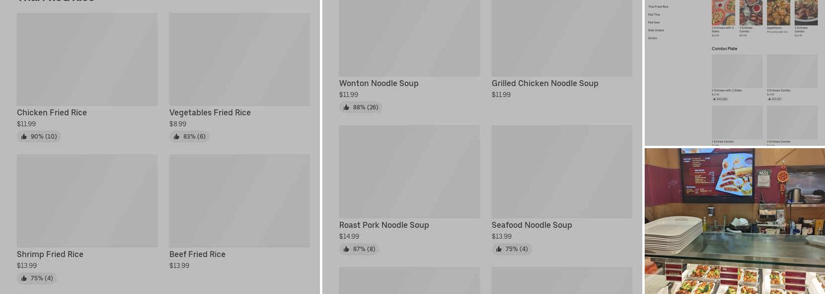Click thumbs-up icon for Seafood Noodle Soup

[499, 249]
